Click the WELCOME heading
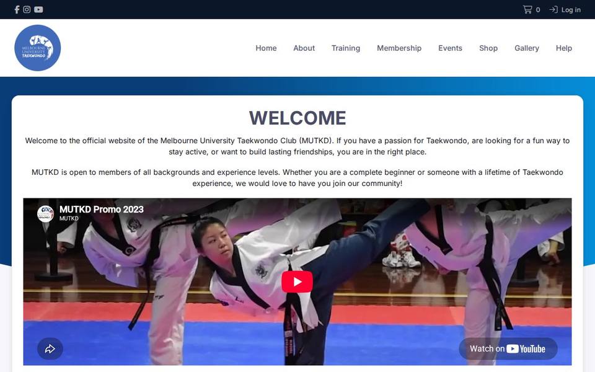 (297, 118)
